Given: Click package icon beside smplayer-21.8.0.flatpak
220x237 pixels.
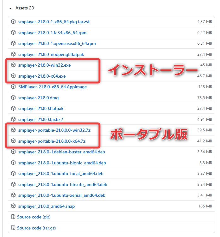Looking at the screenshot, I should click(13, 108).
